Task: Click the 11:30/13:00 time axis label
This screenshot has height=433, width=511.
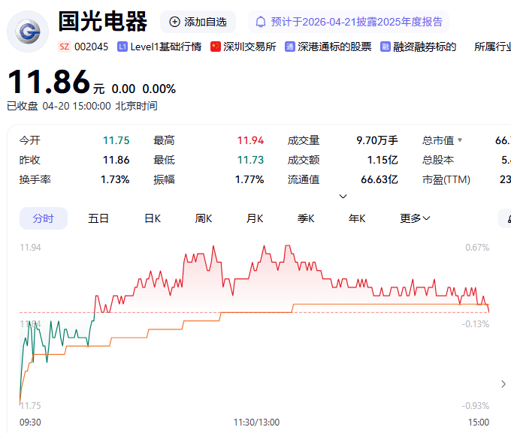Action: tap(256, 422)
